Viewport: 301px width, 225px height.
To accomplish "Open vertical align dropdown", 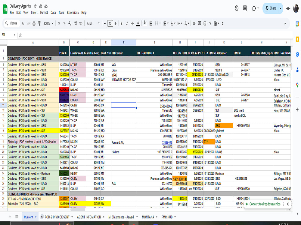I will tap(173, 23).
